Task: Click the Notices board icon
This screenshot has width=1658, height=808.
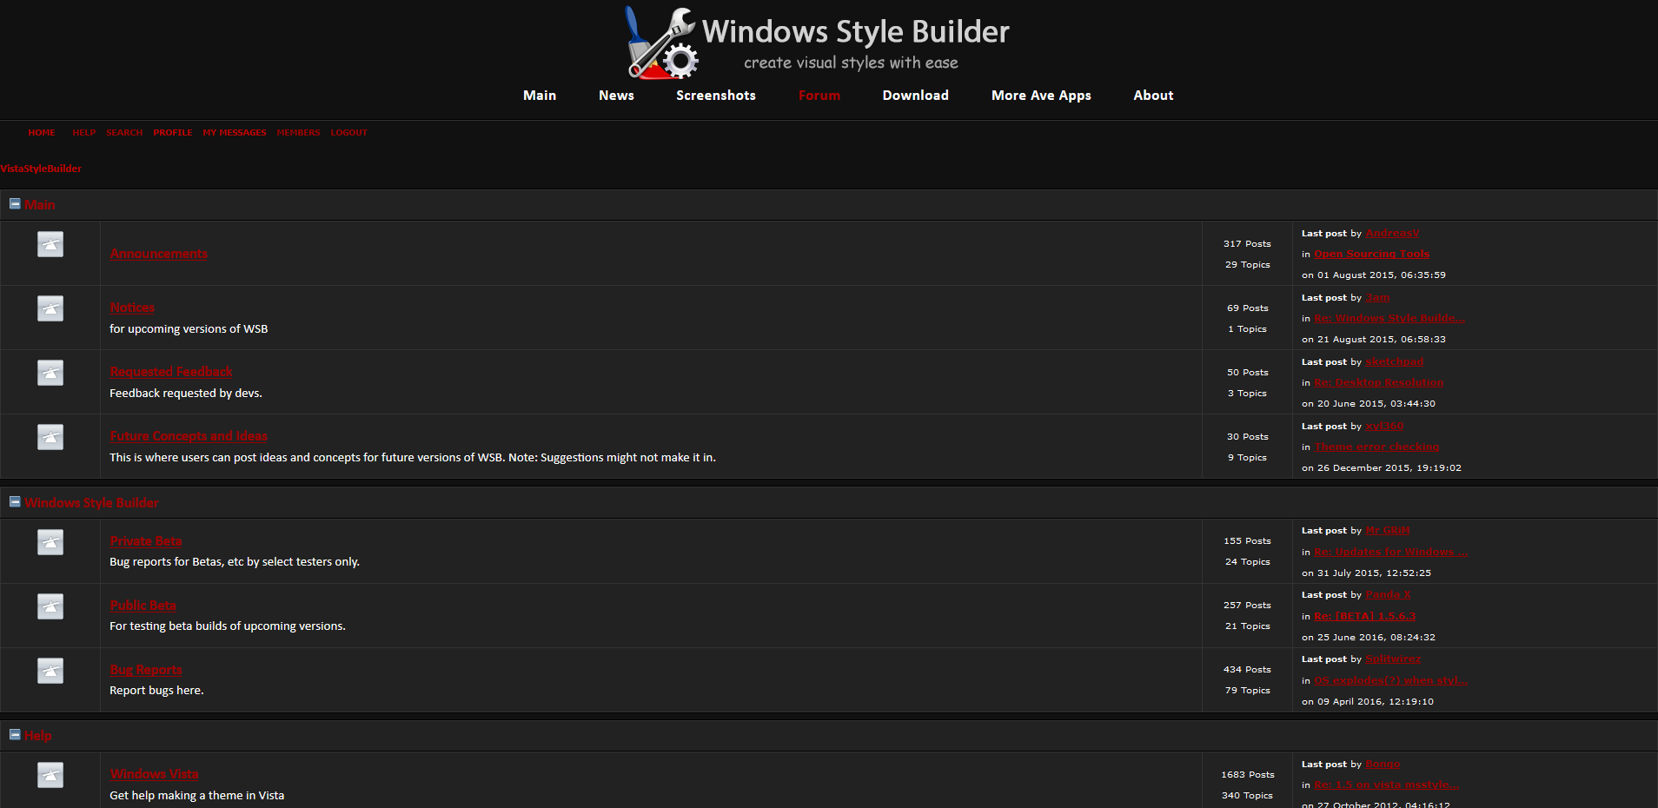Action: coord(50,308)
